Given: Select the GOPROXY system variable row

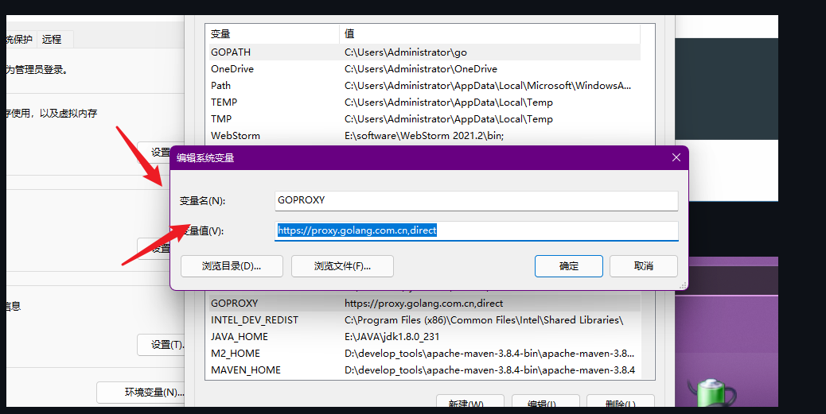Looking at the screenshot, I should (423, 303).
